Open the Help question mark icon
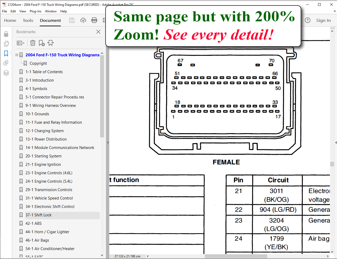Viewport: 337px width, 259px height. tap(308, 20)
